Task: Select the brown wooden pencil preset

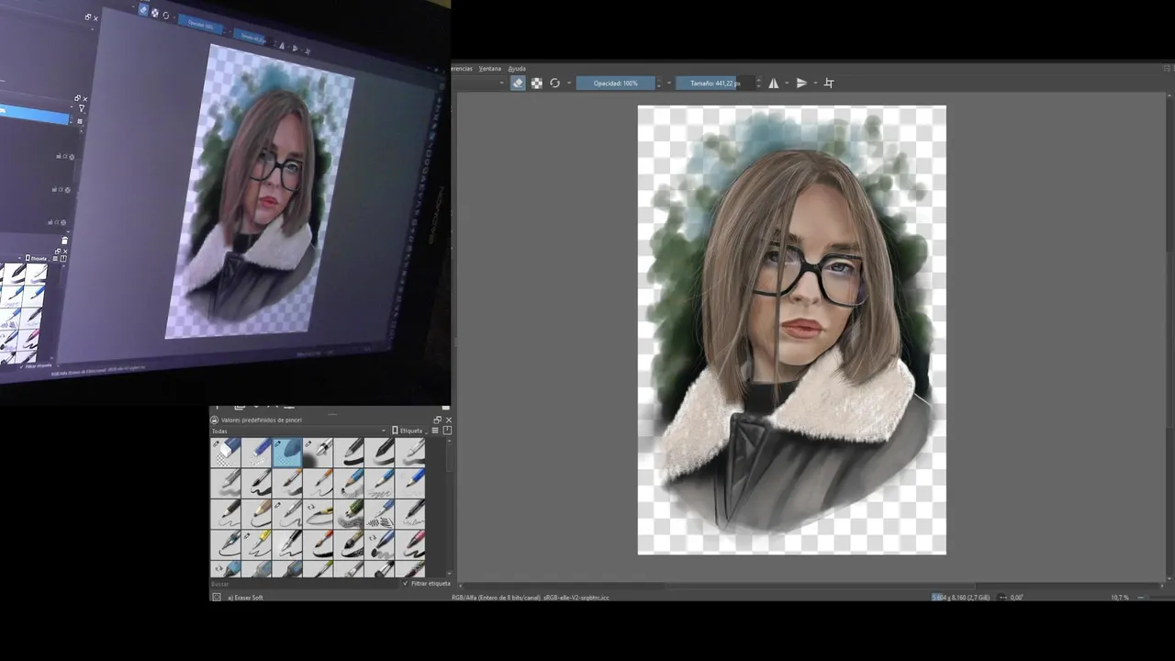Action: pos(256,513)
